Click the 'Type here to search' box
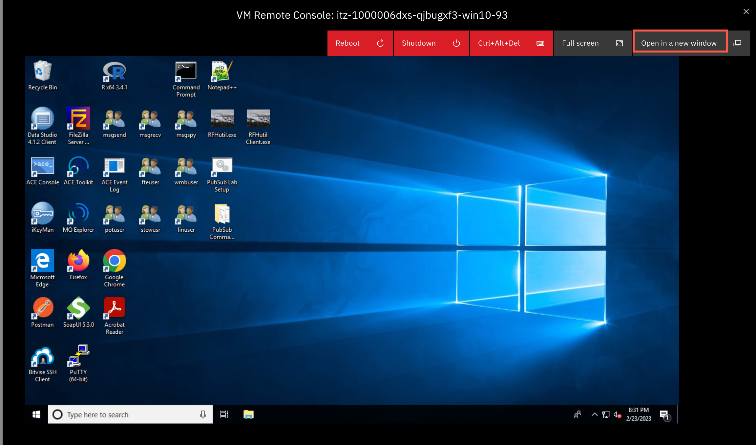Viewport: 756px width, 445px height. [130, 414]
